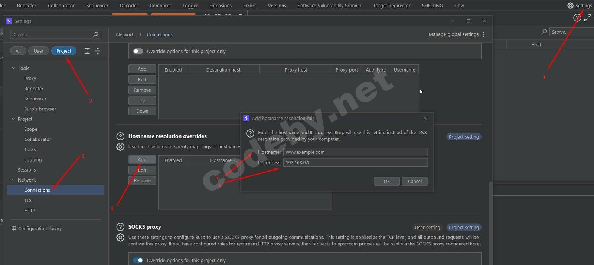Collapse the Project tree section
Screen dimensions: 594x265
(x=13, y=119)
